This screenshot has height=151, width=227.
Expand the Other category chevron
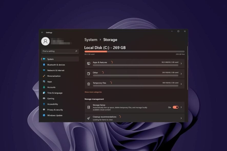click(181, 74)
